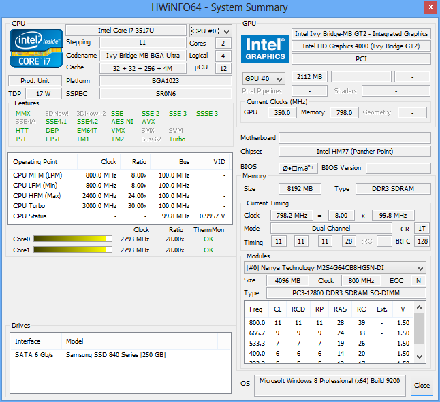This screenshot has height=402, width=440.
Task: Click the SSPEC value SR0N6
Action: (166, 94)
